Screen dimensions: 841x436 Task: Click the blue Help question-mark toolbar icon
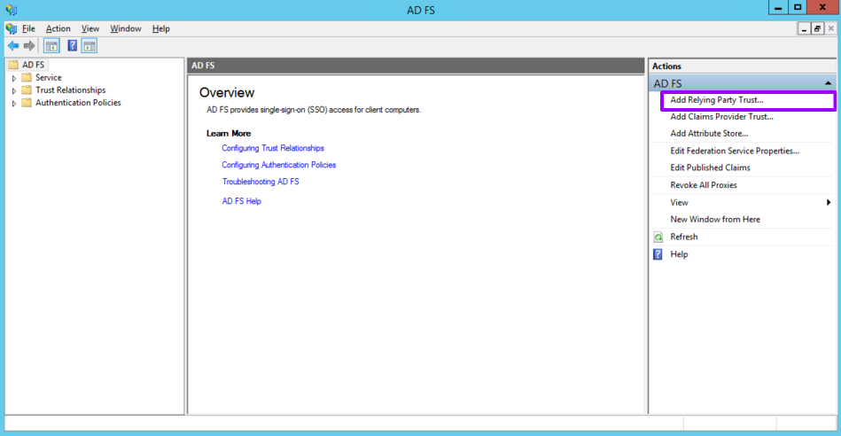pyautogui.click(x=73, y=46)
